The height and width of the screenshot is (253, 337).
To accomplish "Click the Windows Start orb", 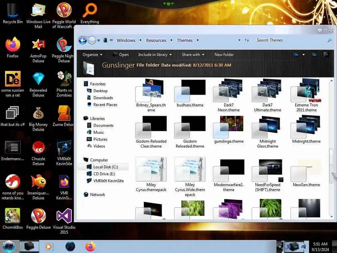I will (x=9, y=246).
